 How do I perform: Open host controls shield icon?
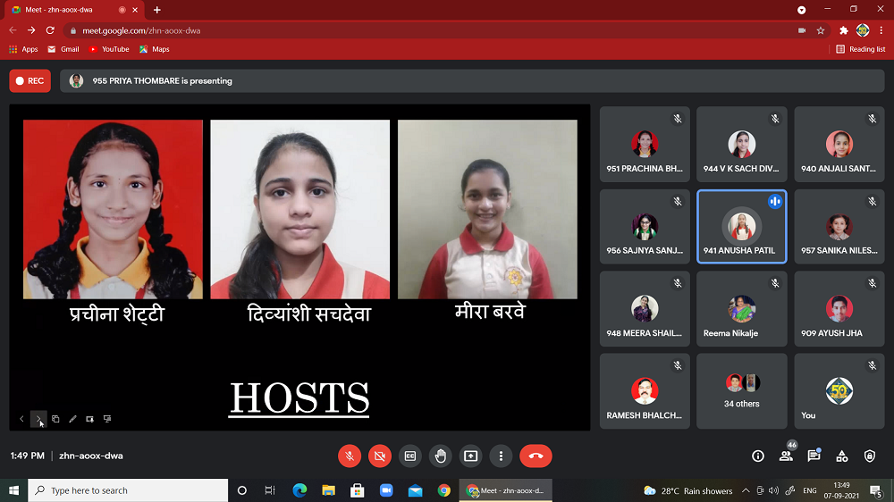(x=870, y=456)
